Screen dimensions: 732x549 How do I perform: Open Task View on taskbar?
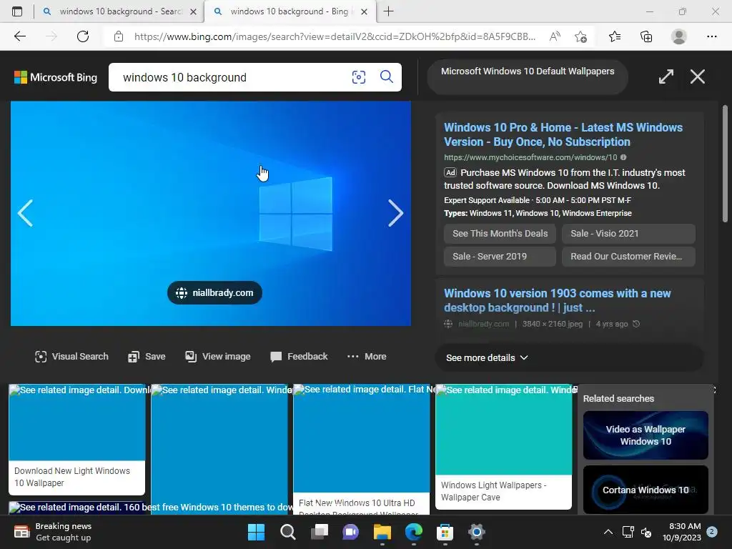tap(320, 532)
